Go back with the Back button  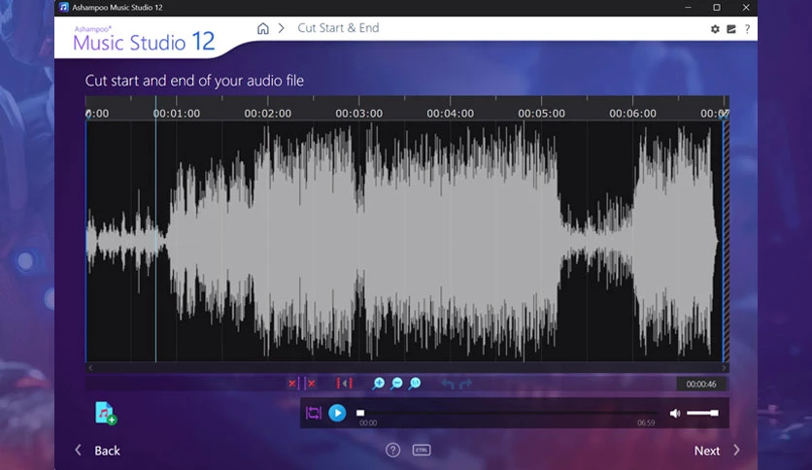coord(107,451)
